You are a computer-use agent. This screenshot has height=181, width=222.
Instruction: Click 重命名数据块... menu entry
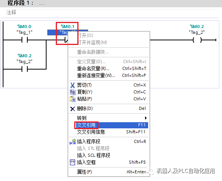point(108,52)
